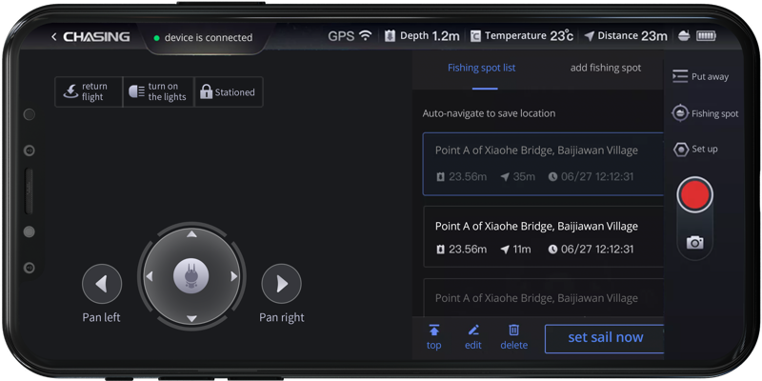762x381 pixels.
Task: Open the Set up settings
Action: pos(695,150)
